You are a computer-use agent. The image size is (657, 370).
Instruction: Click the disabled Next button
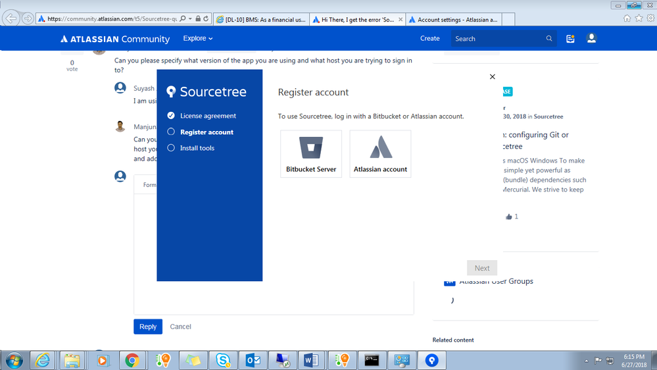(x=482, y=268)
